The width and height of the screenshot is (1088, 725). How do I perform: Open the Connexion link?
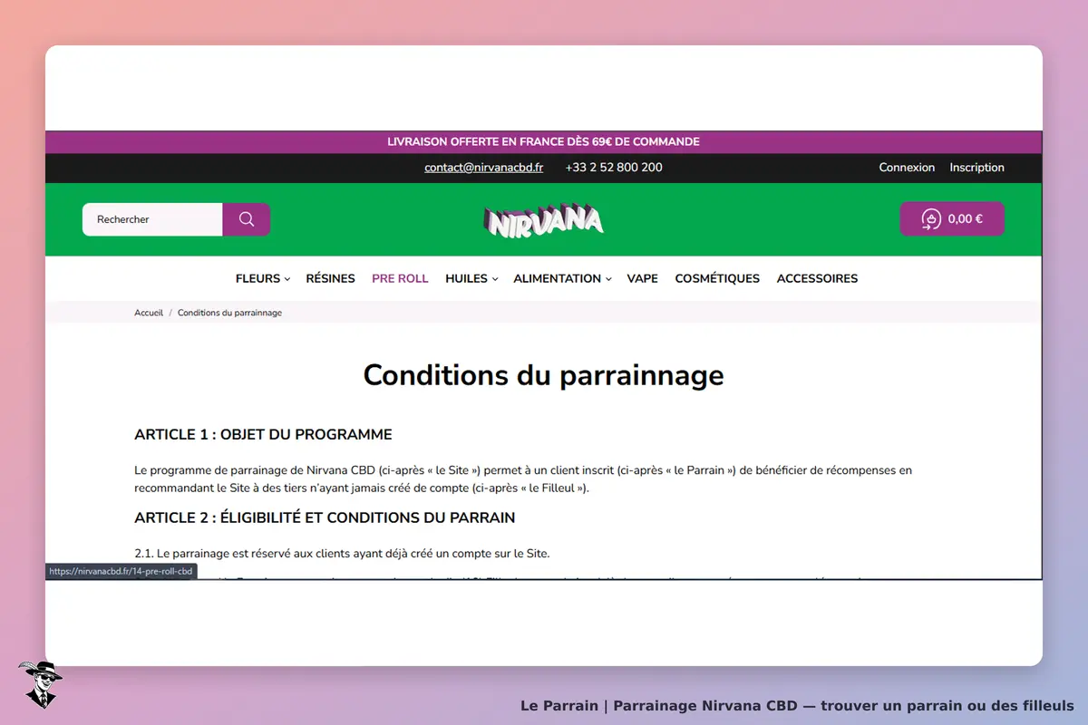click(x=907, y=168)
